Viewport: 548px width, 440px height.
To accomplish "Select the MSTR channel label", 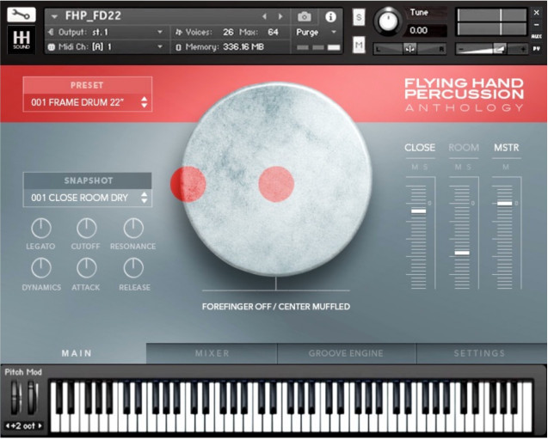I will [507, 148].
